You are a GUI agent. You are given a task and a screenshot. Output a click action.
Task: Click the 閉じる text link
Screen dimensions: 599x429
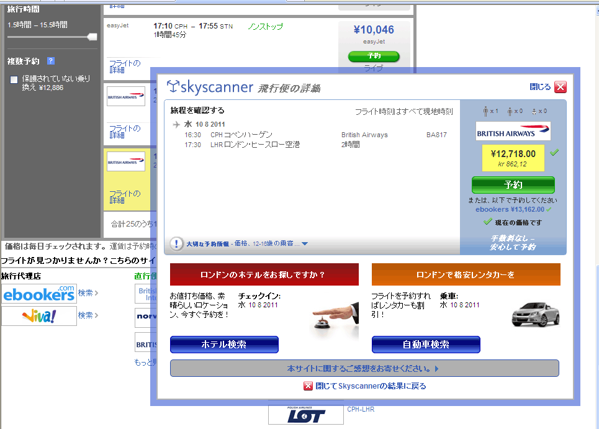[540, 87]
